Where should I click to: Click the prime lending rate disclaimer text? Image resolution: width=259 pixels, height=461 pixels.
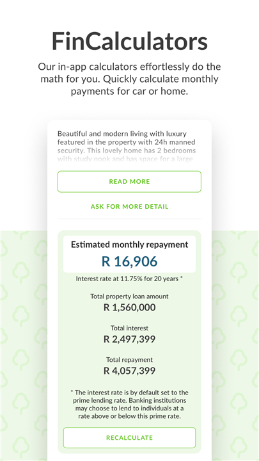click(x=129, y=405)
